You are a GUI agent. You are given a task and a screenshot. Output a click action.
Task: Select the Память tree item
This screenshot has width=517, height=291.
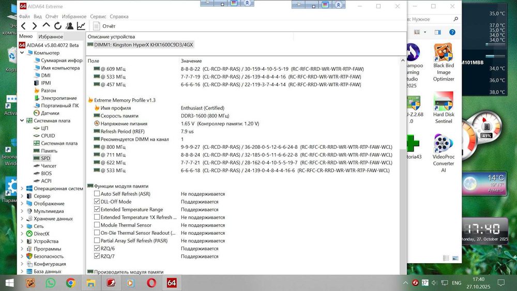[x=45, y=151]
